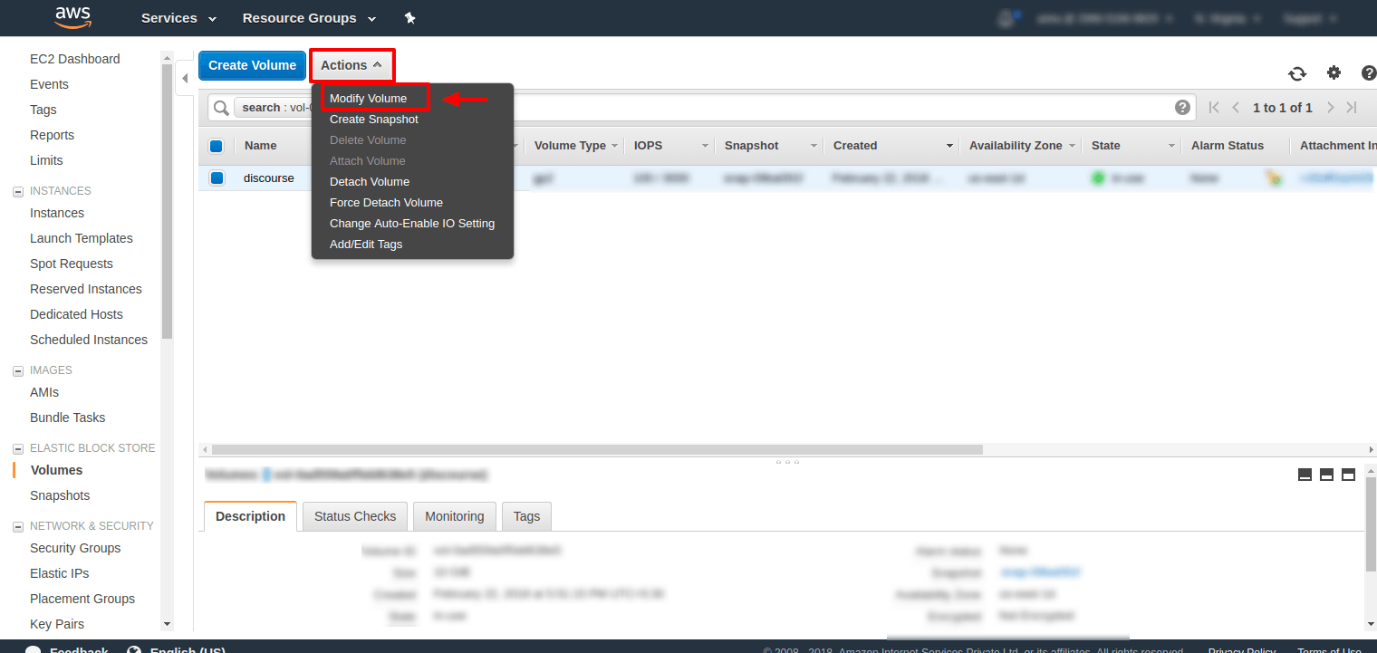Switch to the Monitoring tab
Viewport: 1377px width, 653px height.
[x=454, y=515]
